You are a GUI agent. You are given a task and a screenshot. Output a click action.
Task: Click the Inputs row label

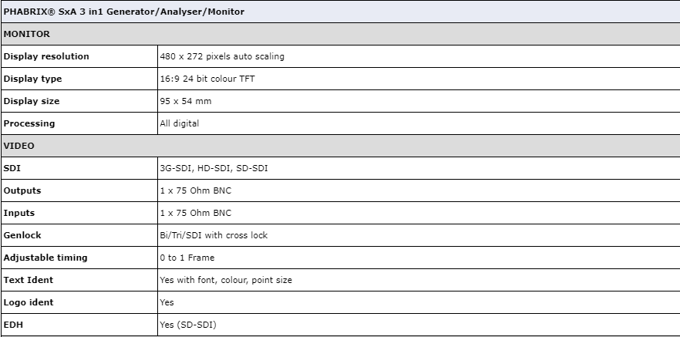[x=19, y=213]
